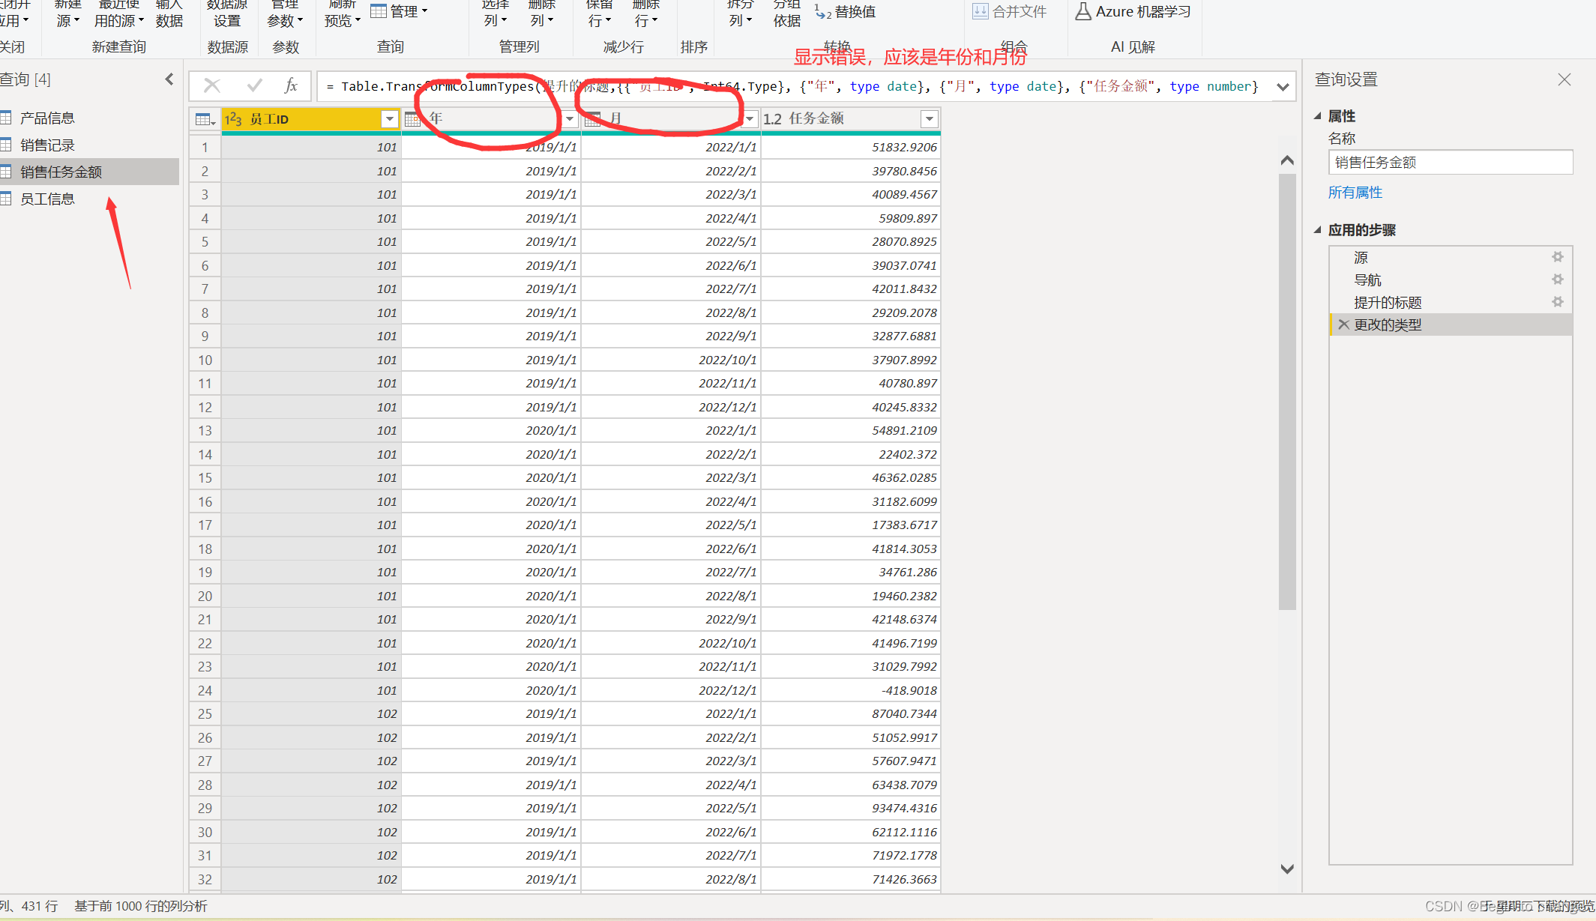Collapse the queries pane
The image size is (1596, 921).
169,79
